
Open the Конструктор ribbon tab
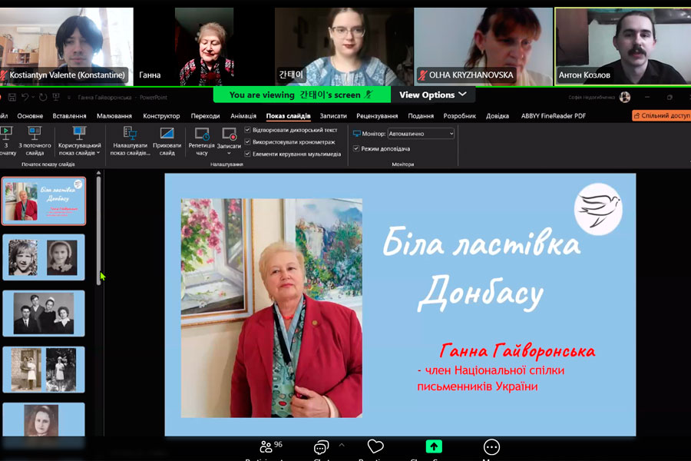tap(161, 116)
